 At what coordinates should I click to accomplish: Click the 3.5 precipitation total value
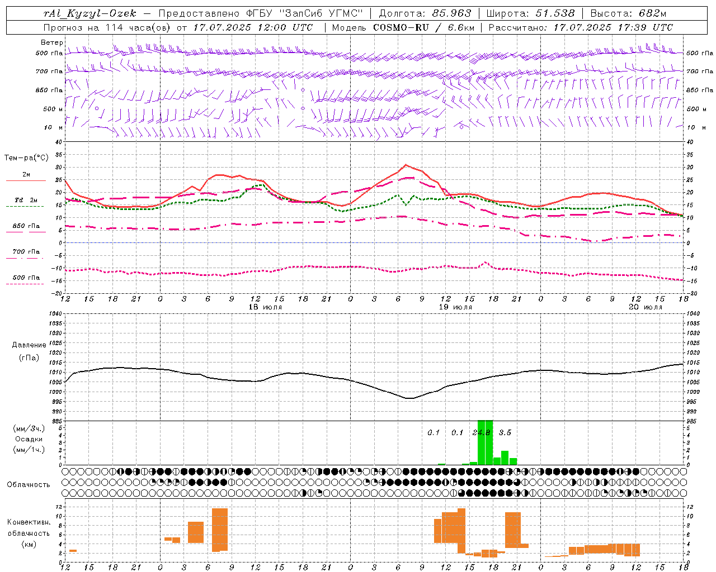[505, 432]
